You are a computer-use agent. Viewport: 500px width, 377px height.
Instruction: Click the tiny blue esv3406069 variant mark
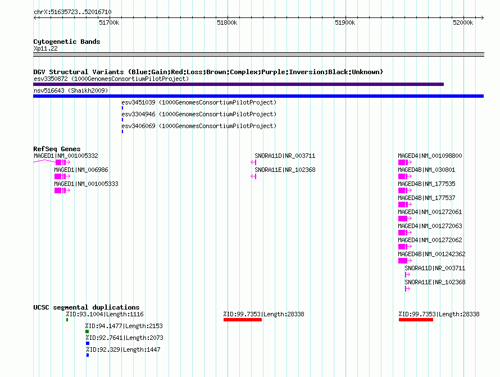(x=122, y=131)
